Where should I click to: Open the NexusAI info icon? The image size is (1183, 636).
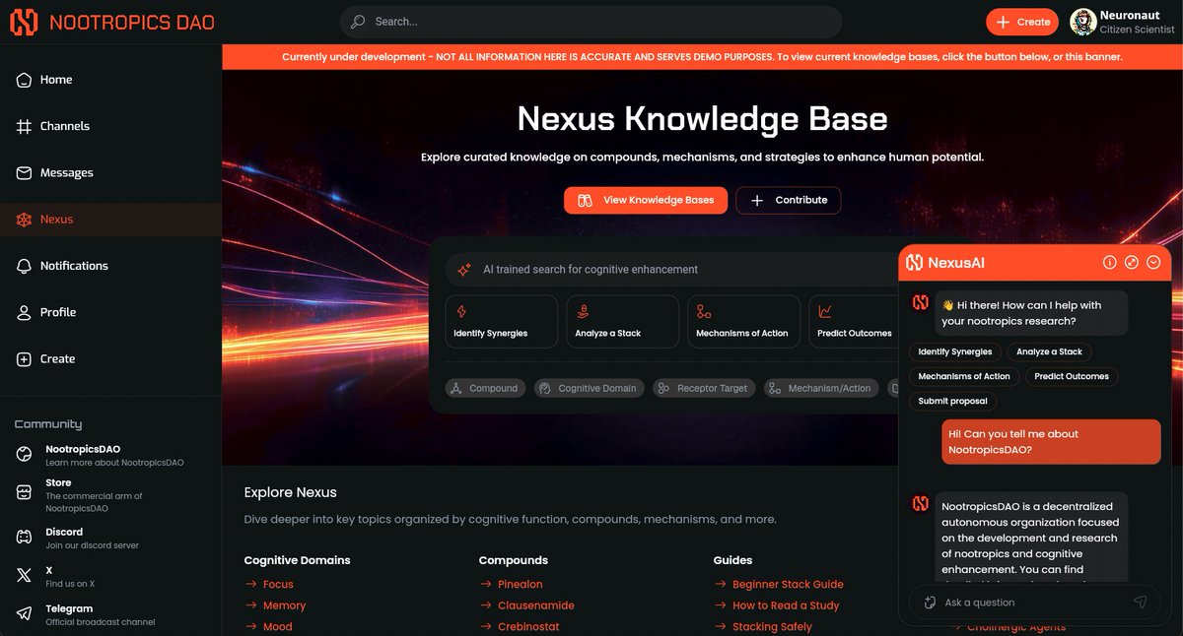pos(1109,262)
